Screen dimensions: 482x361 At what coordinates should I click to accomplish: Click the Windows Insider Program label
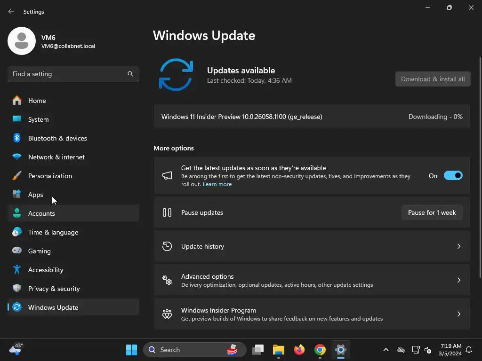(x=218, y=310)
